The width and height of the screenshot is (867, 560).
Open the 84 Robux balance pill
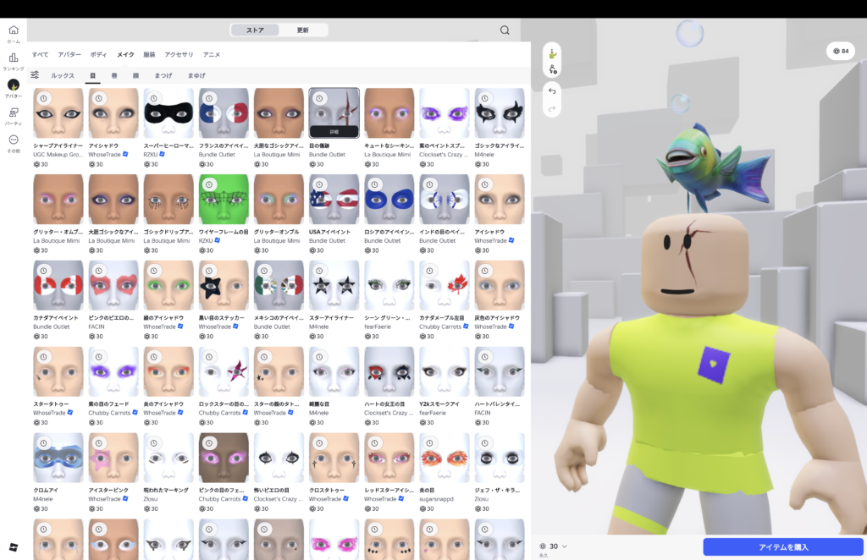pyautogui.click(x=841, y=51)
